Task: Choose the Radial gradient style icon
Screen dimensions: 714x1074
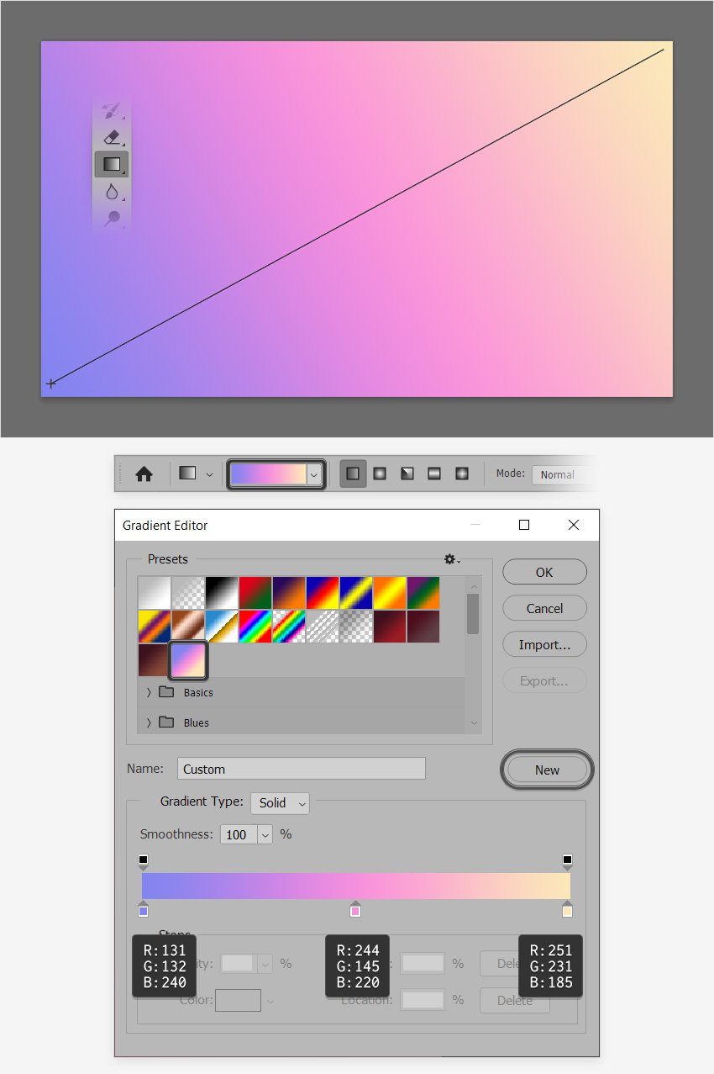Action: [x=380, y=474]
